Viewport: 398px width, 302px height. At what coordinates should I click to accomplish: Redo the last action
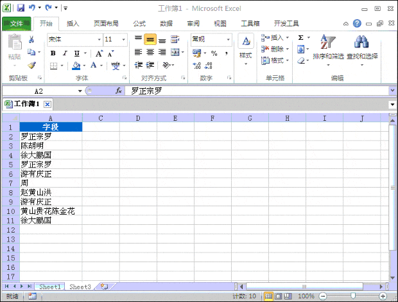pyautogui.click(x=48, y=8)
